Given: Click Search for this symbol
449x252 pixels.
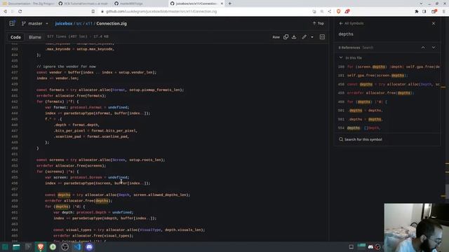Looking at the screenshot, I should pos(361,139).
